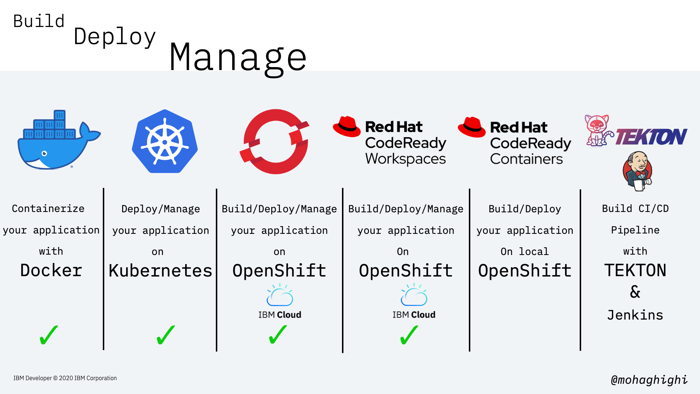Click the green checkmark in the OpenShift logo column
The image size is (700, 394).
[278, 335]
